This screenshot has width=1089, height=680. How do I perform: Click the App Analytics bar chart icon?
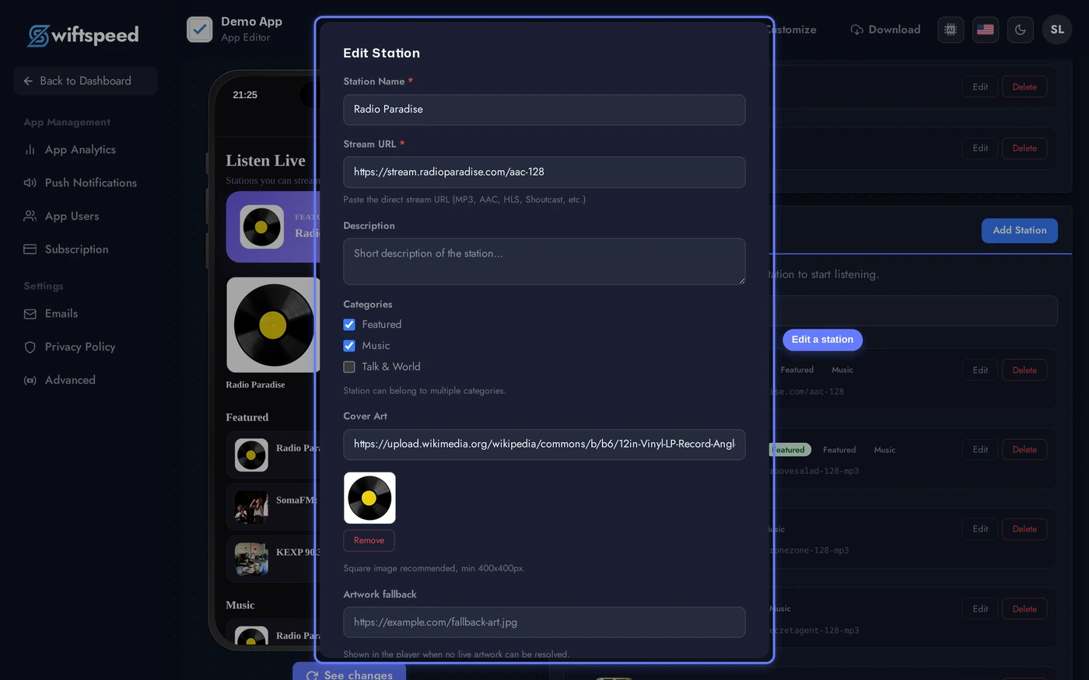point(30,150)
